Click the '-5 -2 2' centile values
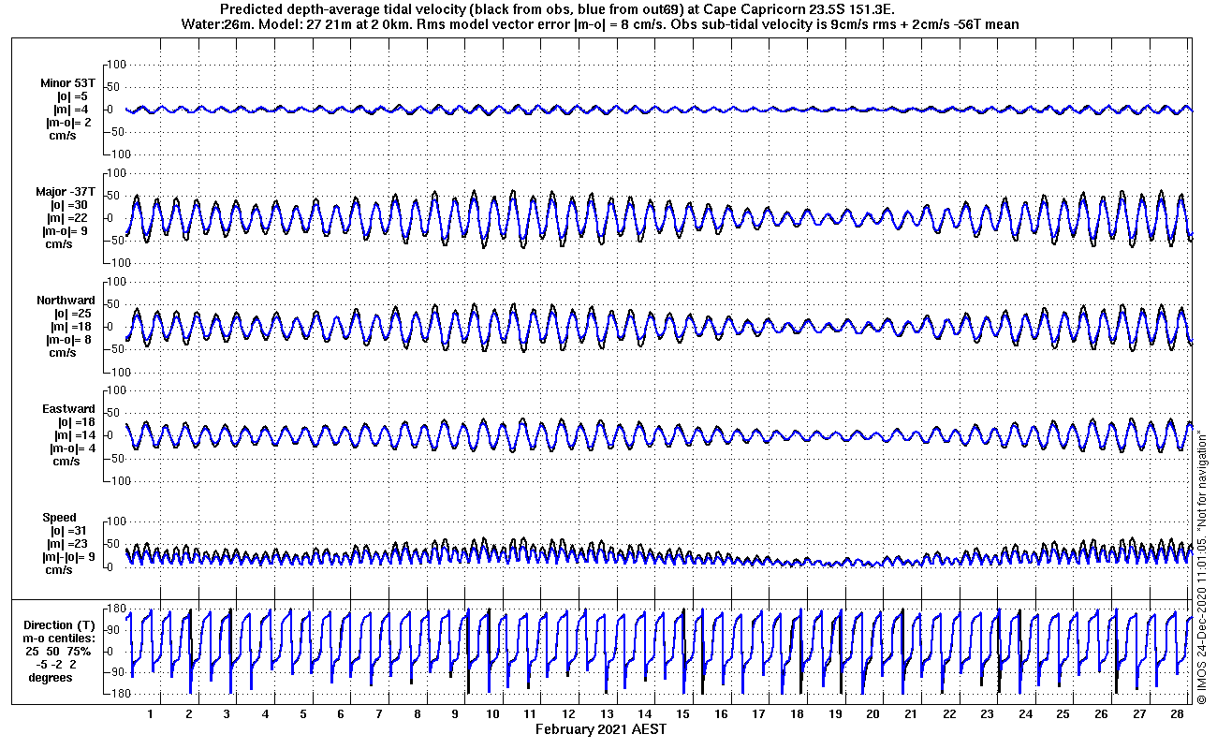 coord(56,664)
